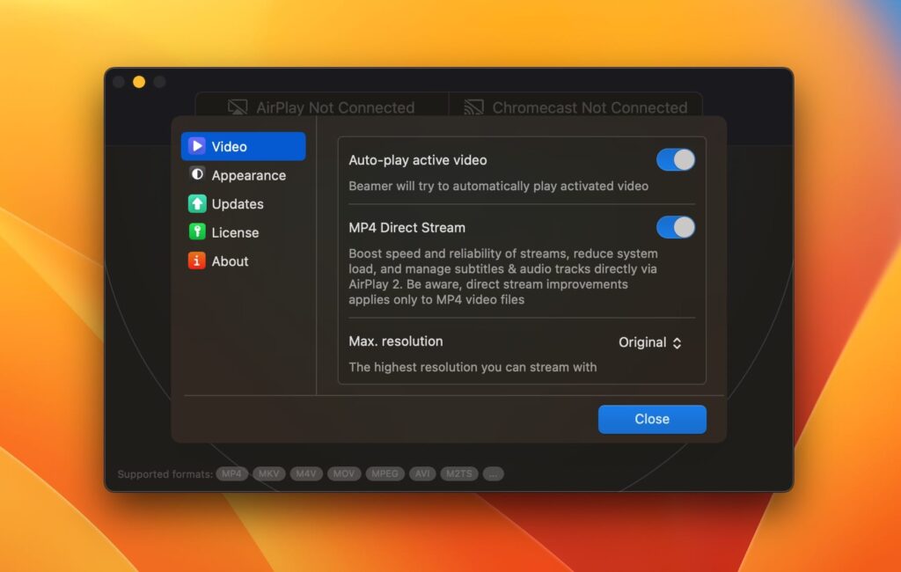This screenshot has height=572, width=901.
Task: Click the Chromecast screen icon
Action: (x=472, y=106)
